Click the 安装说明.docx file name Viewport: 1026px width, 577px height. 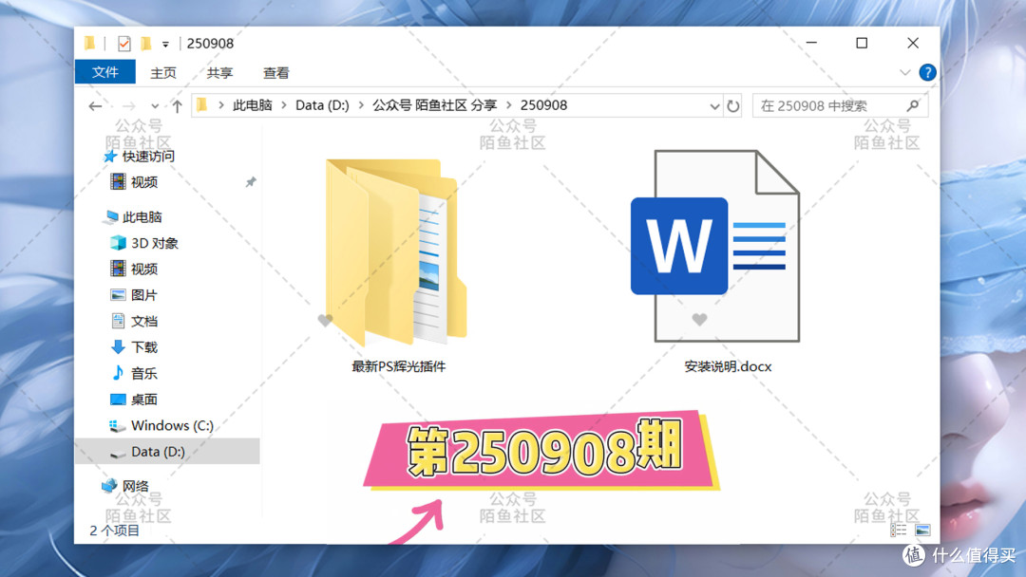[728, 366]
